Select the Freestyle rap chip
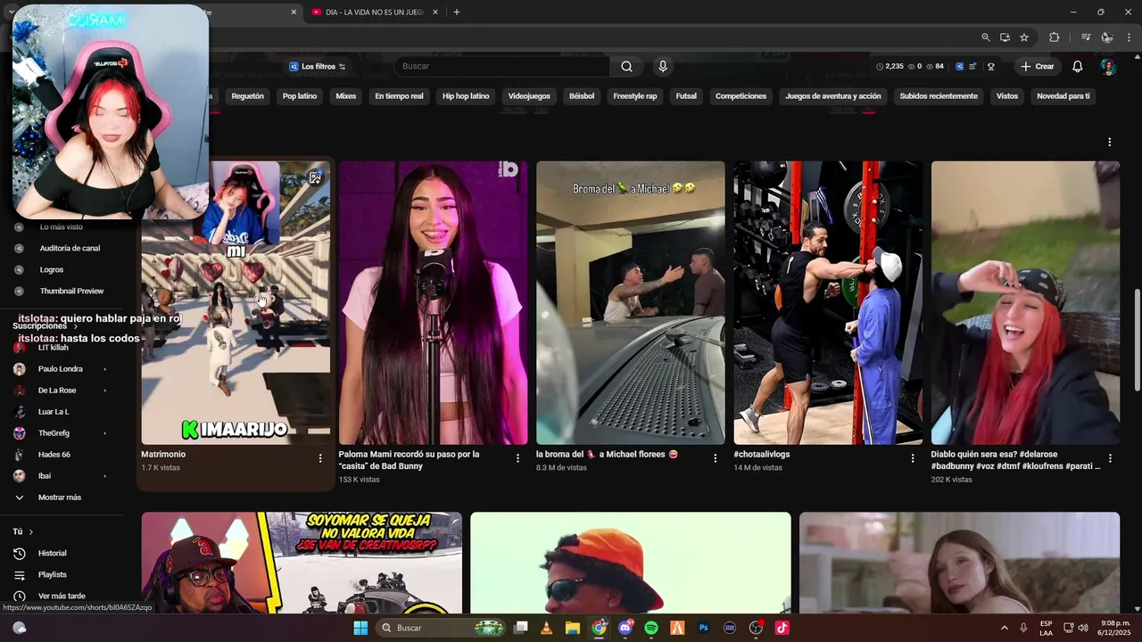The image size is (1142, 642). [x=635, y=96]
